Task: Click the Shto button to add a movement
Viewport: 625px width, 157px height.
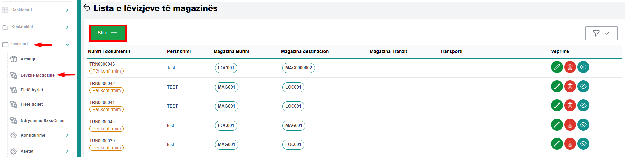Action: point(107,33)
